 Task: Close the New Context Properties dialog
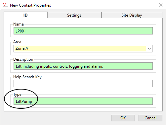[x=161, y=5]
